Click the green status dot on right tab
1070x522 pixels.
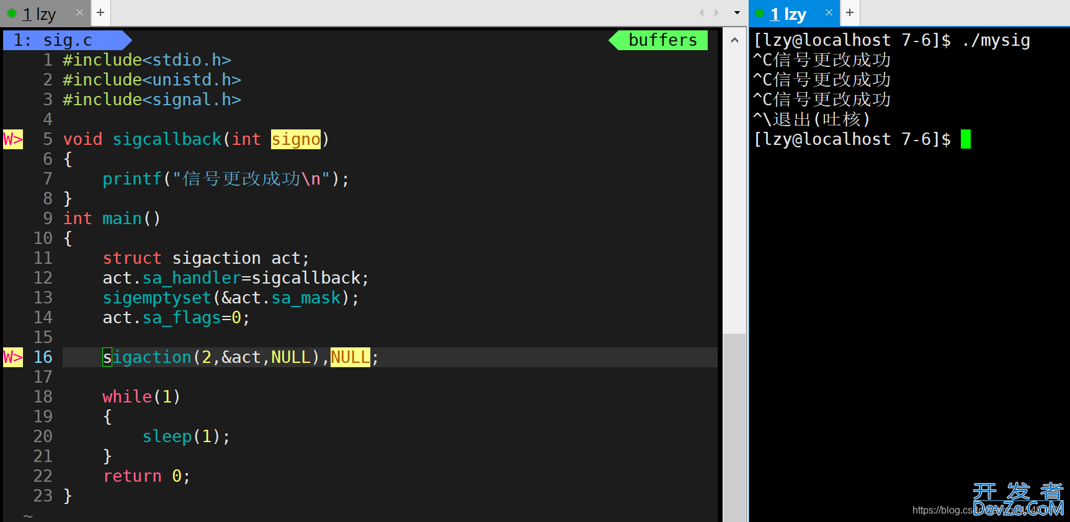click(x=759, y=13)
